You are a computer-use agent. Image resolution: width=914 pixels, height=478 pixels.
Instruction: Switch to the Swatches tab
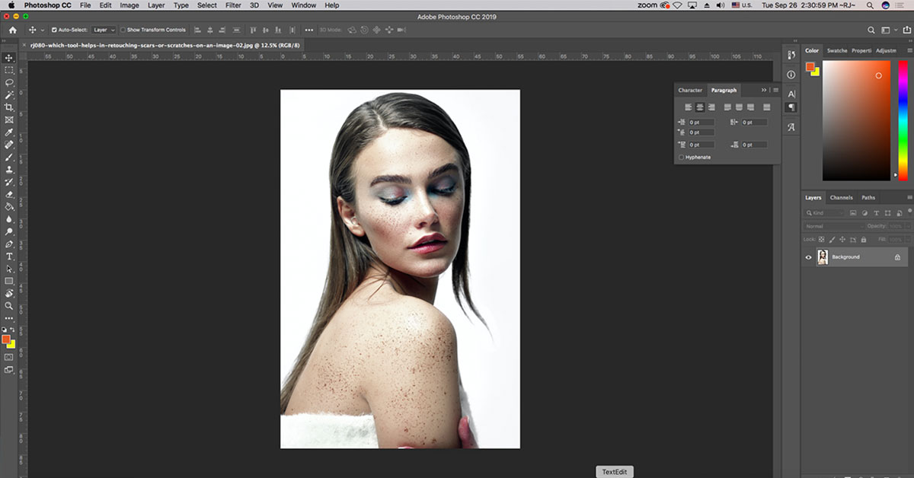[x=837, y=50]
